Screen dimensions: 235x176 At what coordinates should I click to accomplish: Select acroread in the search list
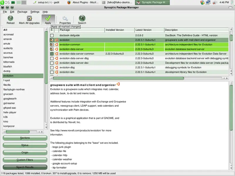pyautogui.click(x=23, y=34)
